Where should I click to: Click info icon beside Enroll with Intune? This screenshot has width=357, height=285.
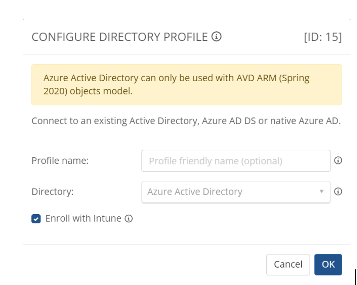point(128,219)
